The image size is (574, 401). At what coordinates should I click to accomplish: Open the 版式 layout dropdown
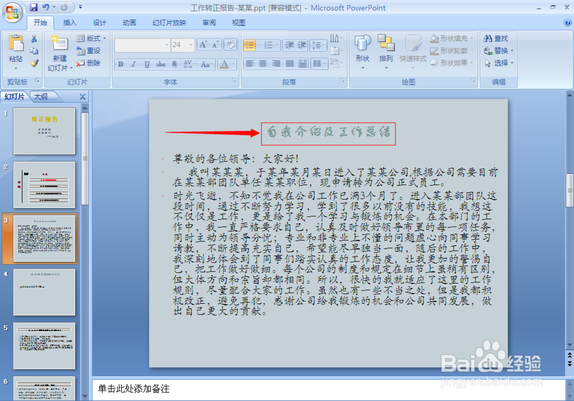(91, 38)
